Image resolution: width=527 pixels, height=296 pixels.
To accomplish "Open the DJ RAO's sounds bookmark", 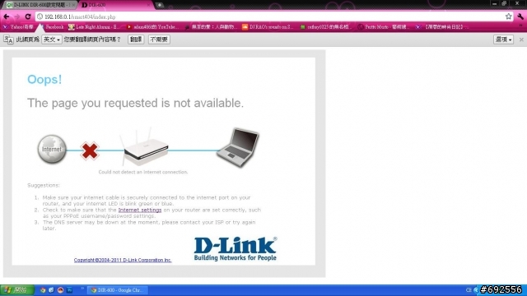I will click(x=268, y=27).
